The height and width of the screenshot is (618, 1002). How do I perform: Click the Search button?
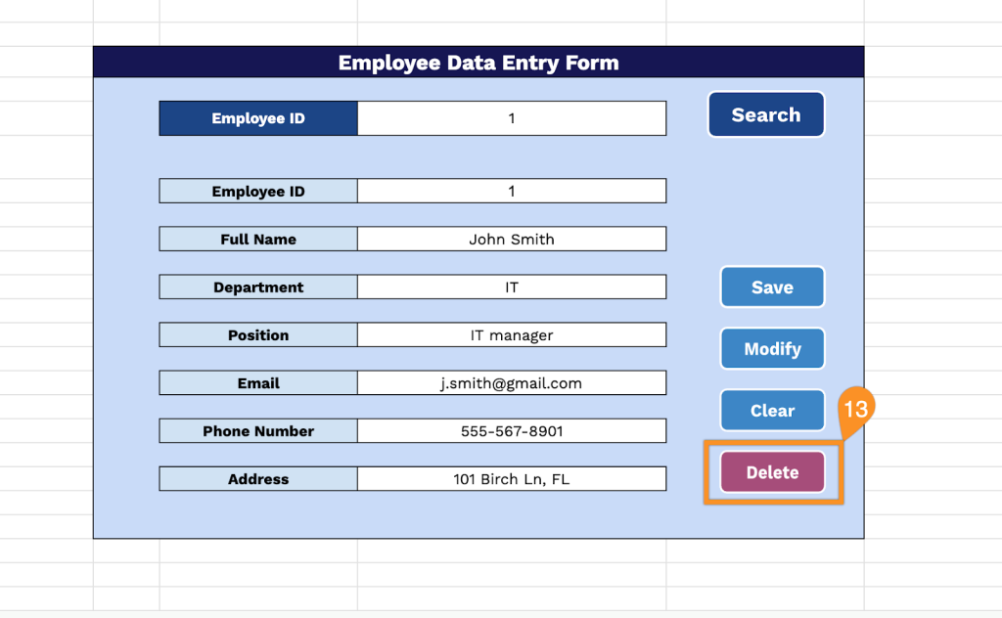(x=765, y=114)
